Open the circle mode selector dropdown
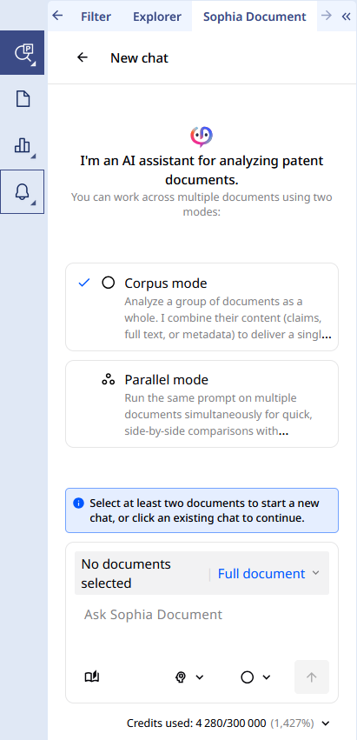Screen dimensions: 357x740 255,677
